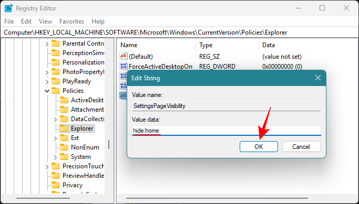The height and width of the screenshot is (204, 359).
Task: Expand the Ext subkey
Action: click(x=55, y=138)
